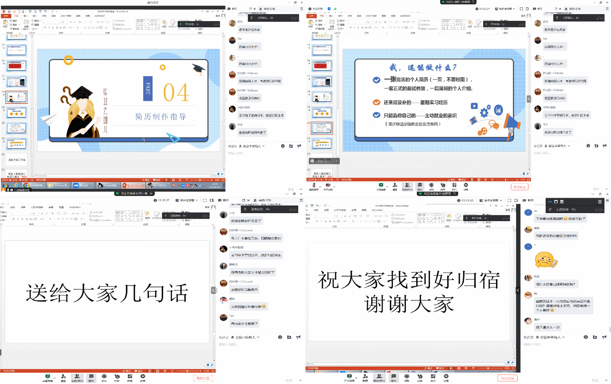Open PowerPoint from the Windows taskbar
Screen dimensions: 611x384
(x=133, y=185)
